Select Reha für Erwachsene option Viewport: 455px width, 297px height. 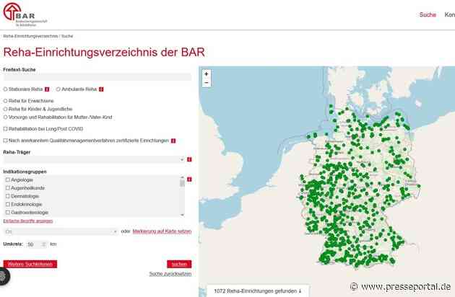[x=5, y=101]
